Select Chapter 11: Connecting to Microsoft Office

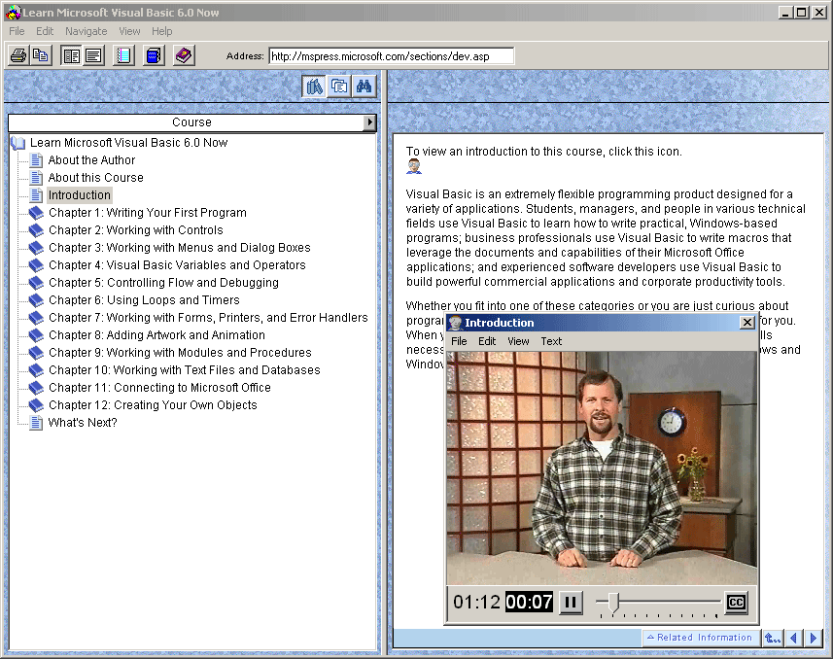point(159,388)
